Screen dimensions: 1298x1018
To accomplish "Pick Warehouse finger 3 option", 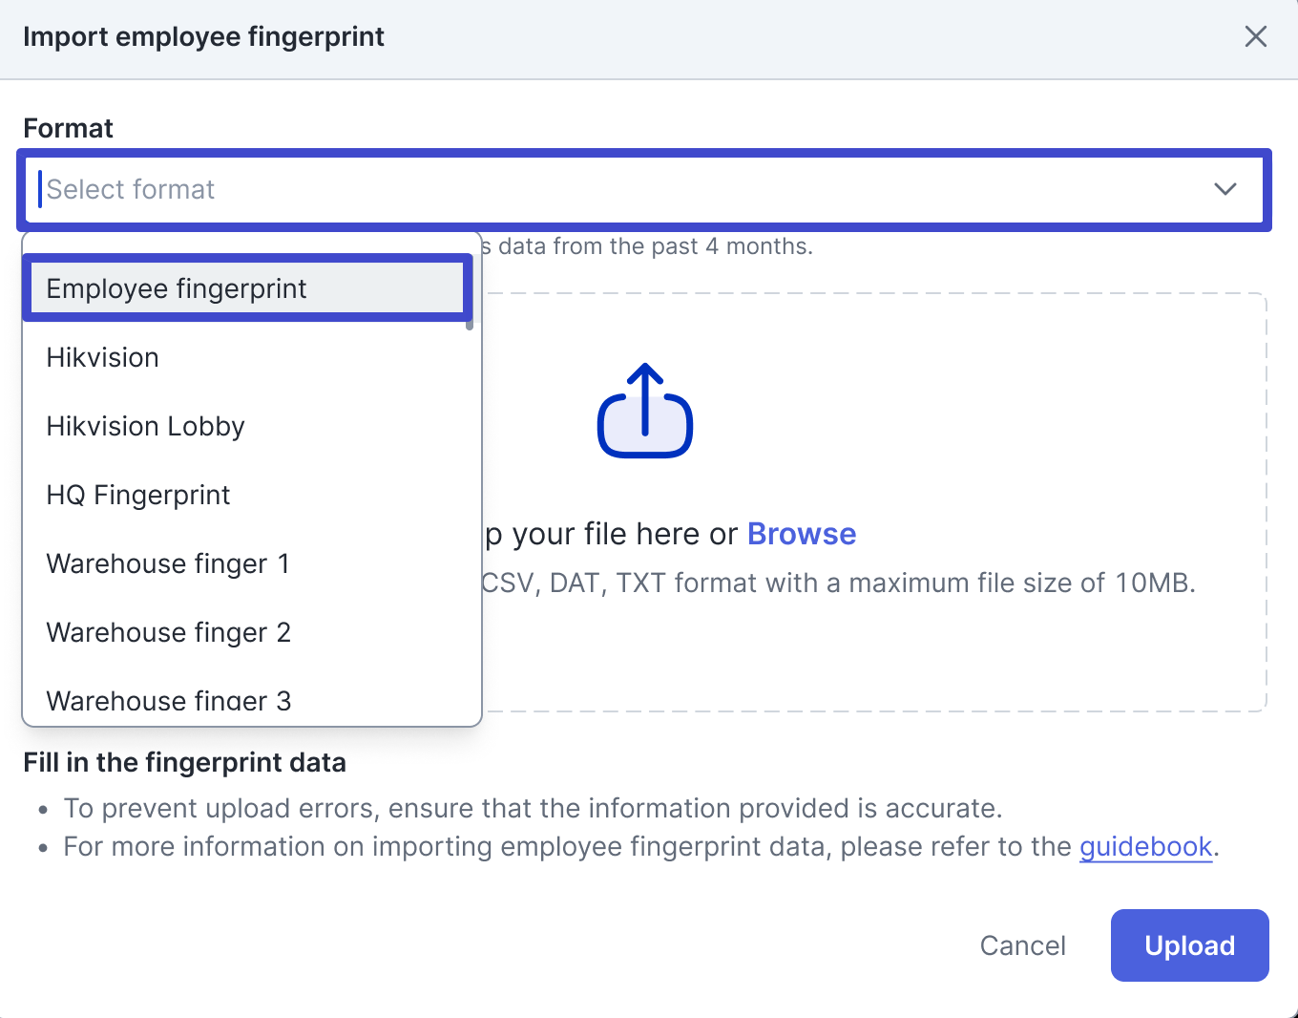I will (168, 702).
